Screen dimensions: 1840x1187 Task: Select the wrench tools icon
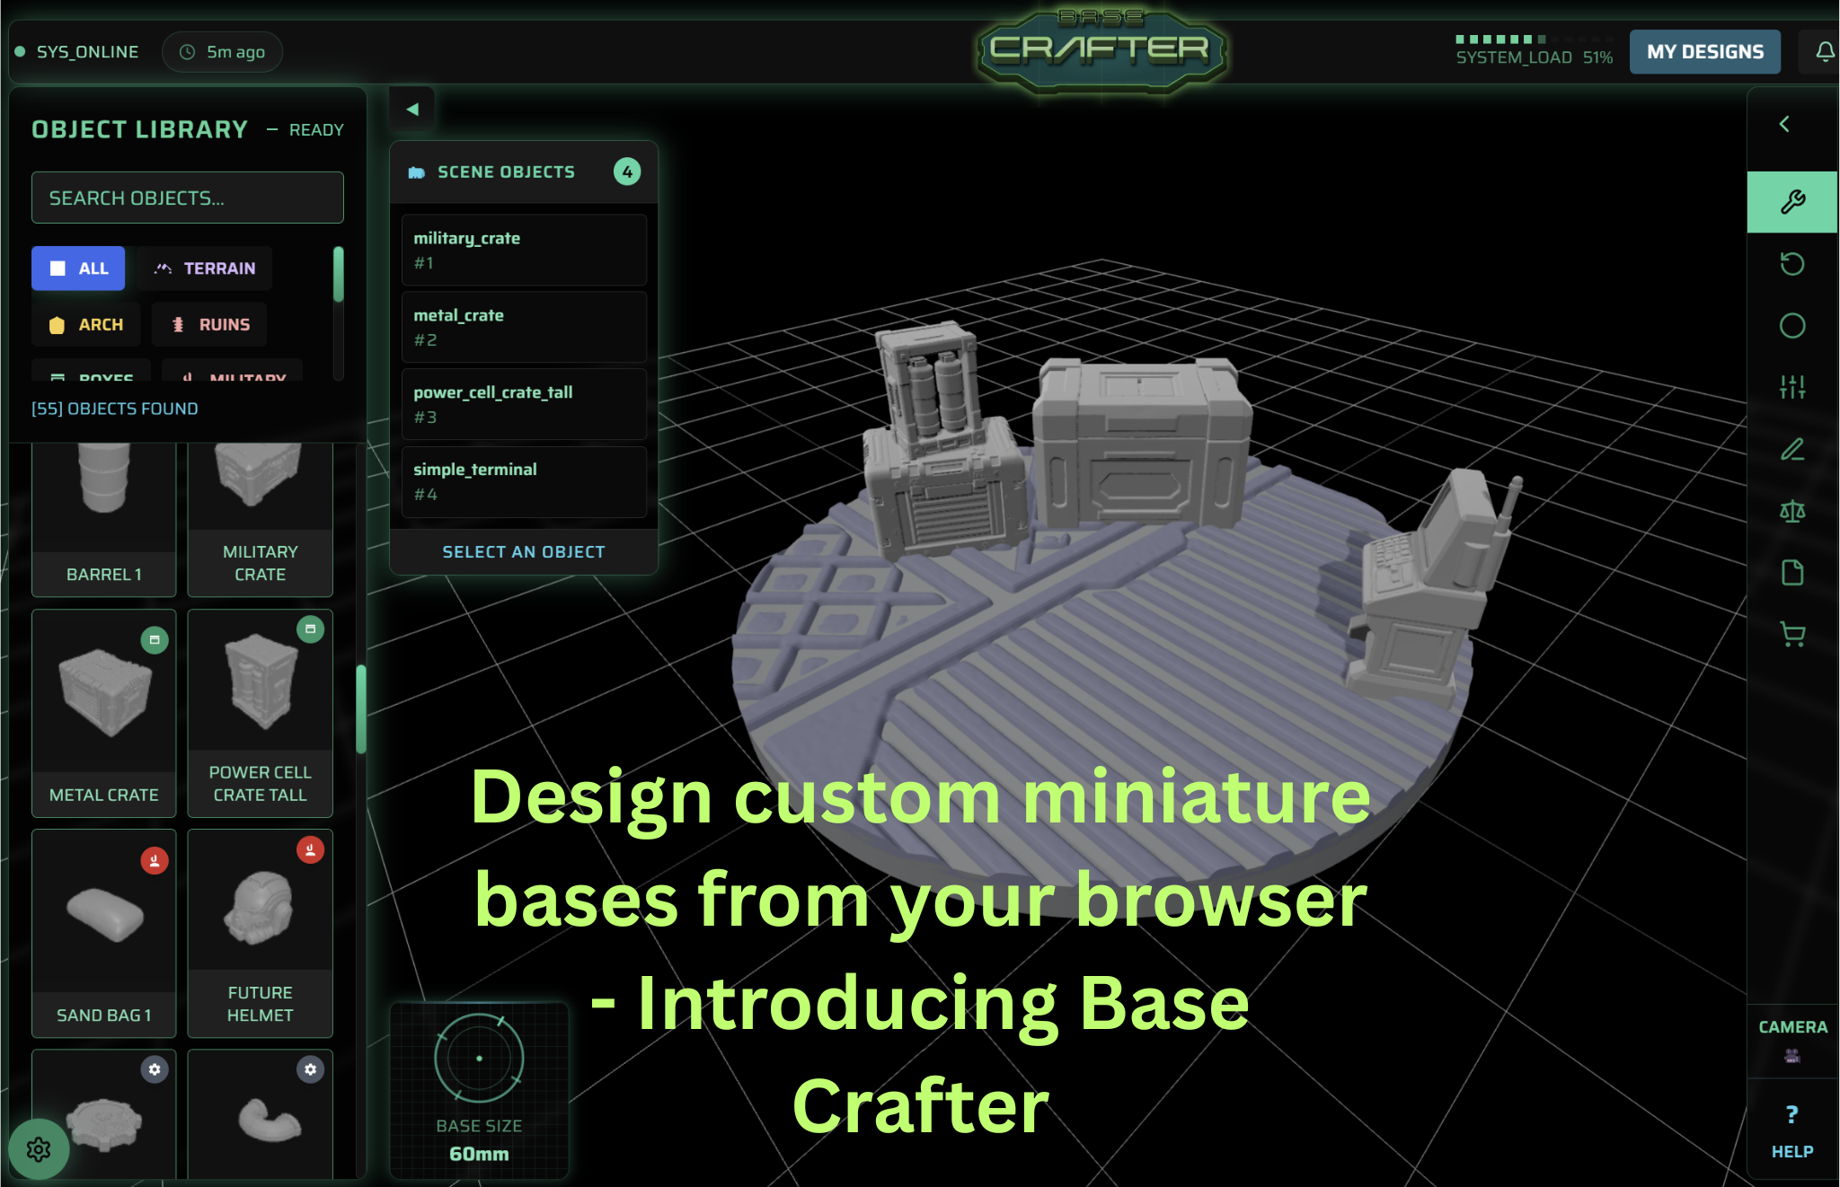point(1792,202)
